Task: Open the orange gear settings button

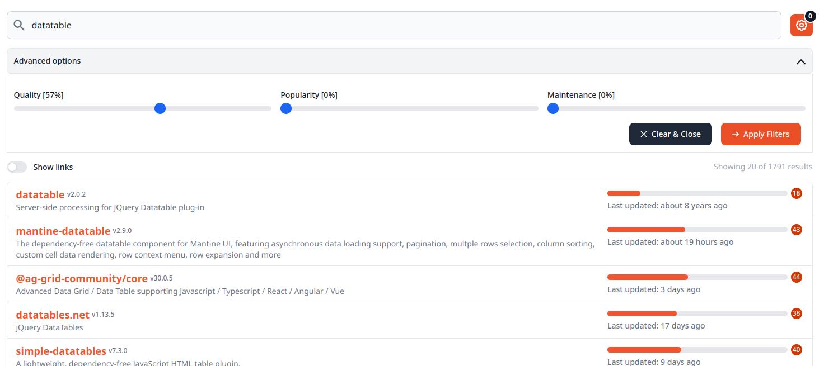Action: click(x=801, y=26)
